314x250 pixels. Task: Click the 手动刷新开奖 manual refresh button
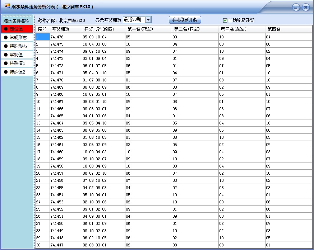pyautogui.click(x=185, y=20)
